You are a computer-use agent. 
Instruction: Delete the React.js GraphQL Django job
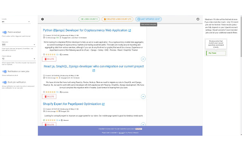49,97
